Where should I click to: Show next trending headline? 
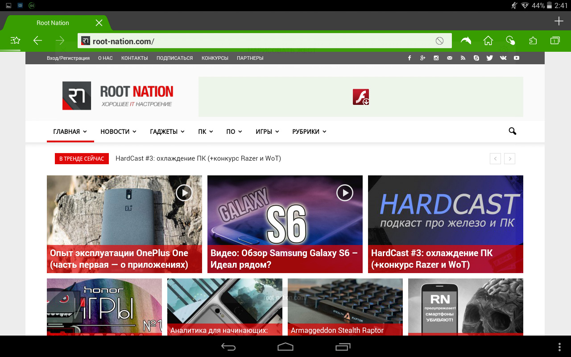pos(510,158)
